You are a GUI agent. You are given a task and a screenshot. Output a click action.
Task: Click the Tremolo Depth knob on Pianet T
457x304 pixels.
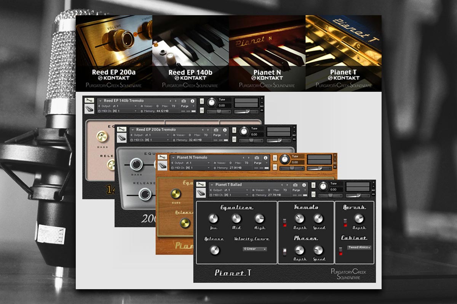[x=300, y=218]
